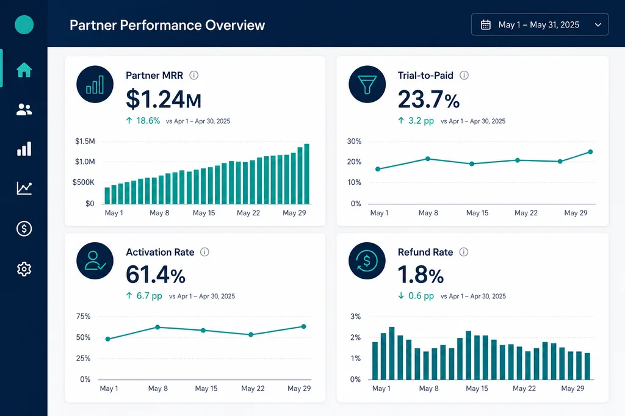Click the calendar icon in date picker

pyautogui.click(x=485, y=25)
